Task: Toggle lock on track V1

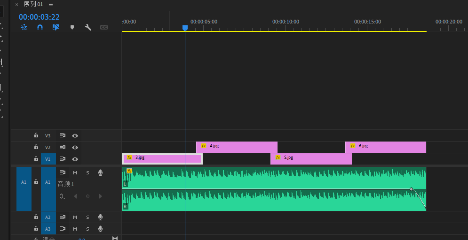Action: [36, 159]
